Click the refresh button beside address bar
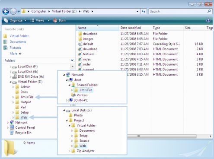This screenshot has height=159, width=214. coord(144,11)
